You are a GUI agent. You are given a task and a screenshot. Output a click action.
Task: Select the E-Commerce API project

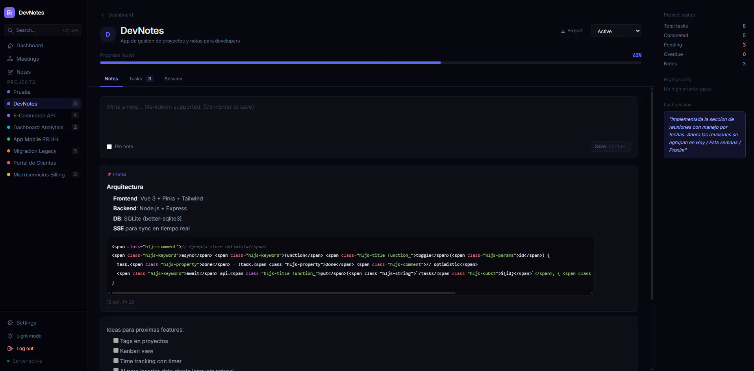pos(43,115)
